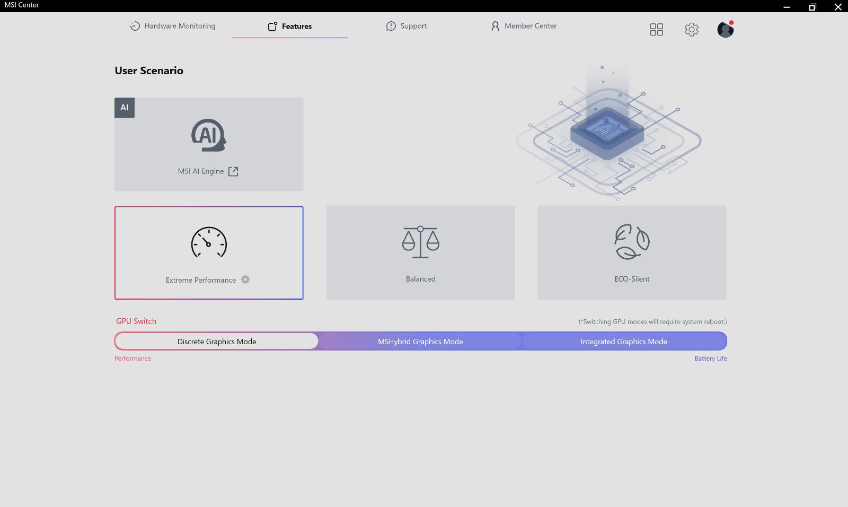Click the GPU reboot notice text
The height and width of the screenshot is (507, 848).
[x=652, y=322]
